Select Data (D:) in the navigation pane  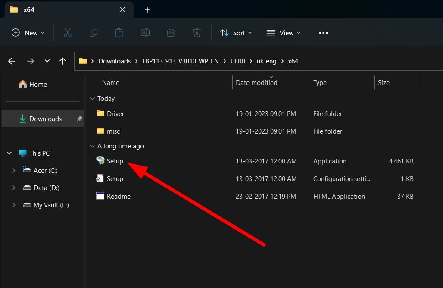point(47,188)
